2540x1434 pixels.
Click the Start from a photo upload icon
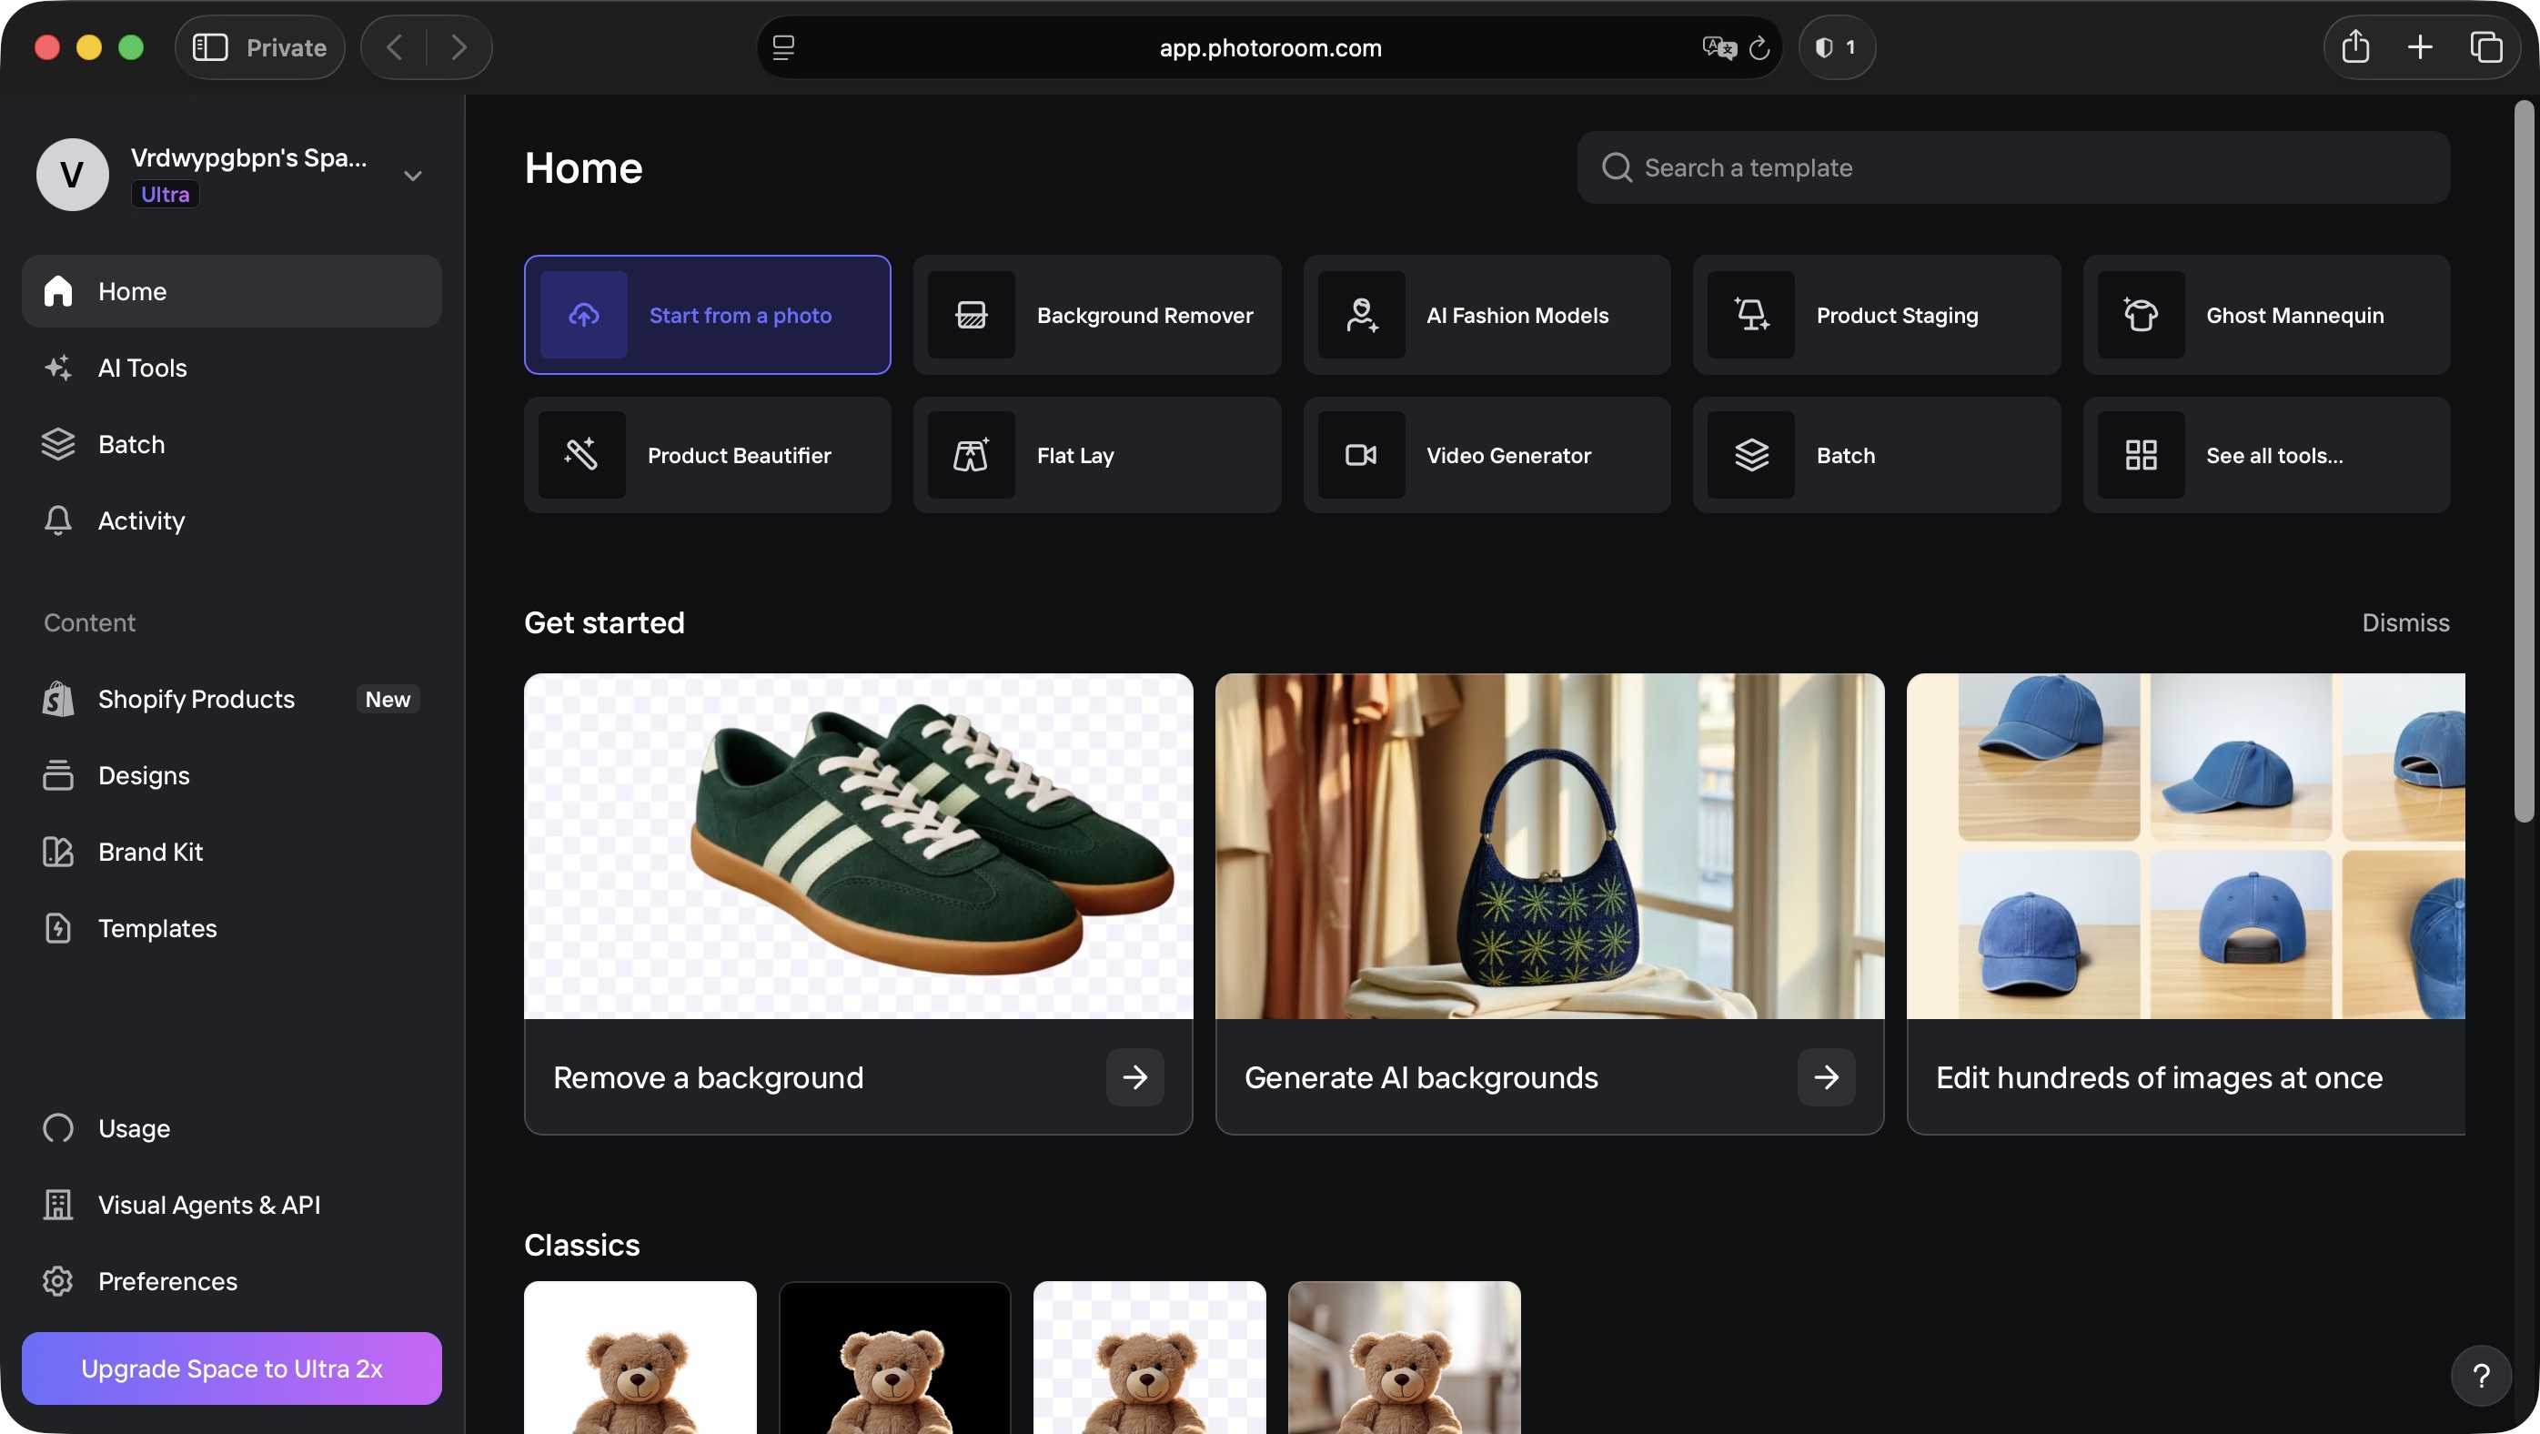(584, 315)
